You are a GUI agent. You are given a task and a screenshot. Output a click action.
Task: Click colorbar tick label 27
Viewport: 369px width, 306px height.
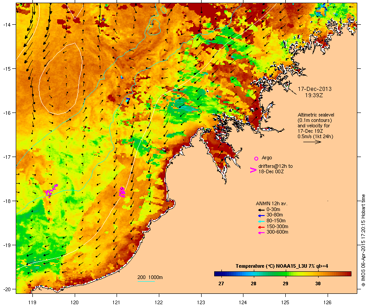(221, 283)
